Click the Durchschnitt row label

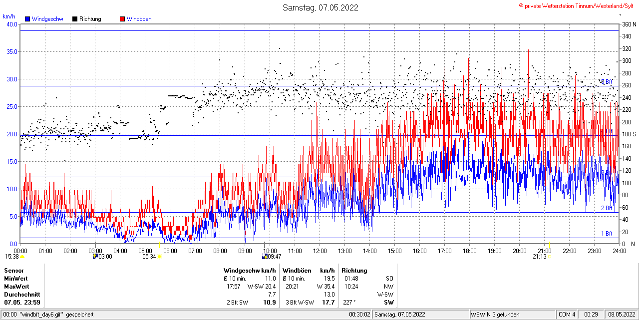21,295
